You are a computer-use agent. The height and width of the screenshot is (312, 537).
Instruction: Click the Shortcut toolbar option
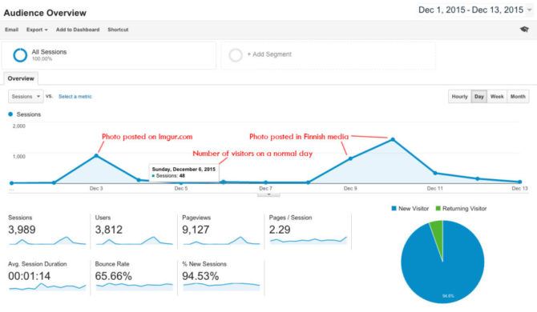pyautogui.click(x=118, y=30)
